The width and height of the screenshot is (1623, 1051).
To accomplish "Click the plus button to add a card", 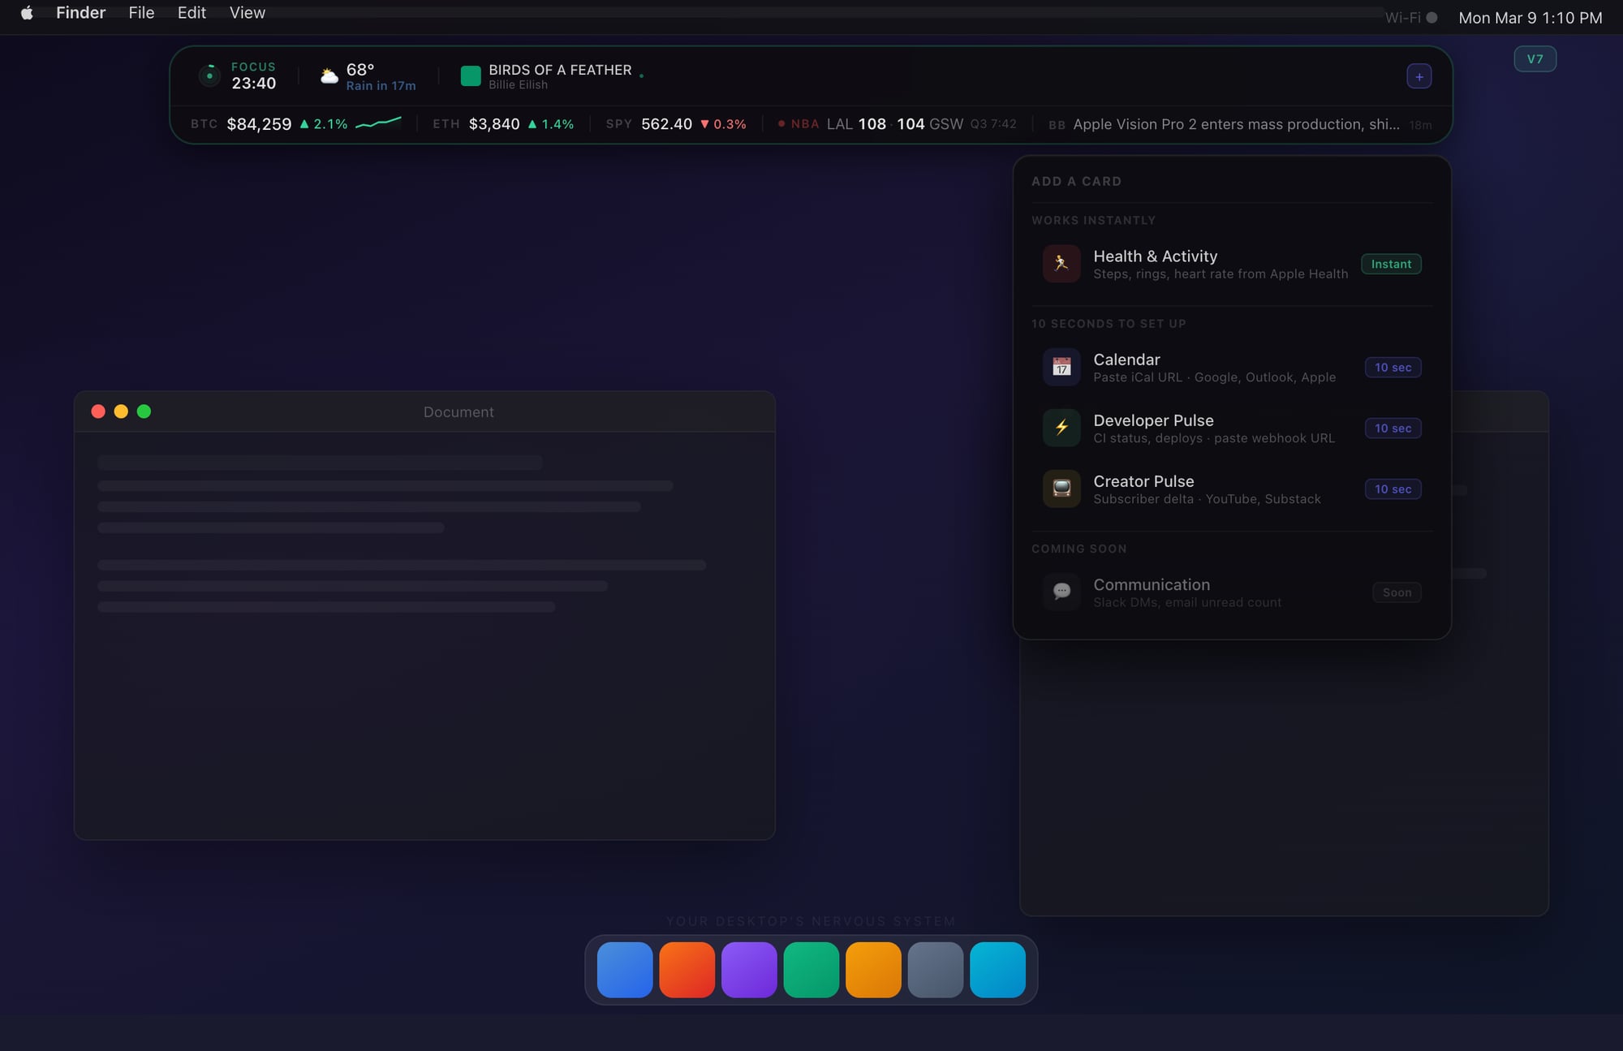I will point(1419,76).
